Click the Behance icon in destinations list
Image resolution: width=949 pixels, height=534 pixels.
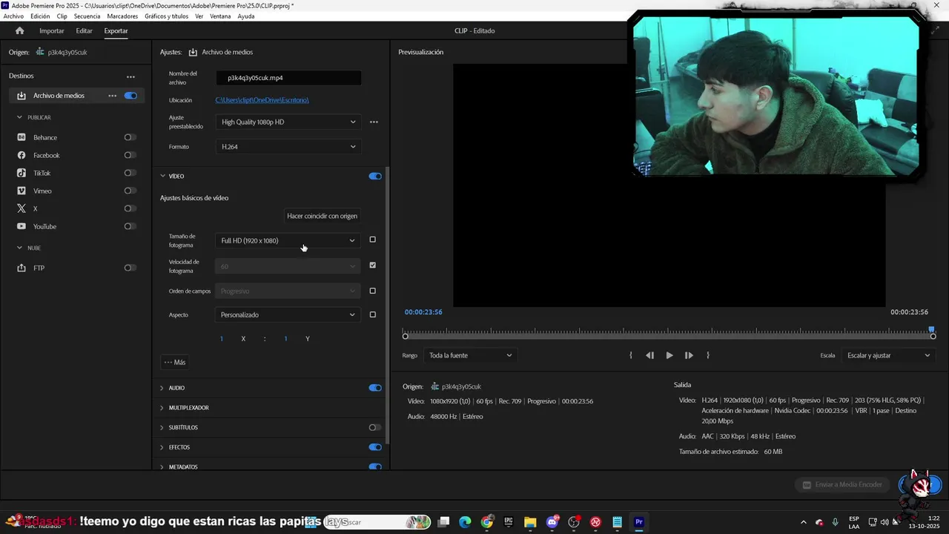22,137
